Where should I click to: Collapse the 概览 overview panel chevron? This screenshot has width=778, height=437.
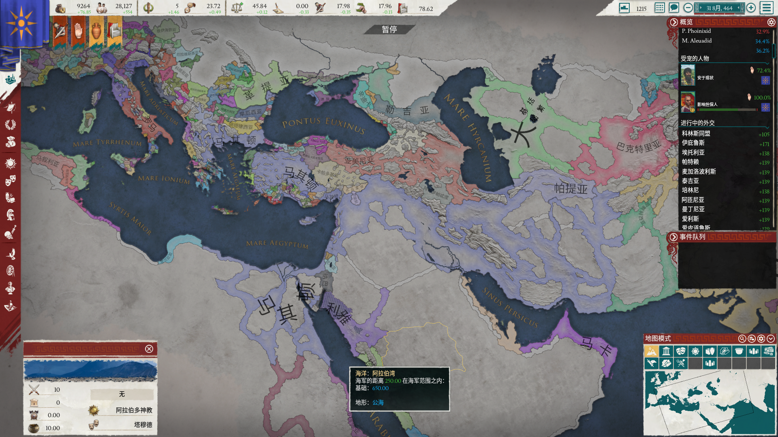673,22
